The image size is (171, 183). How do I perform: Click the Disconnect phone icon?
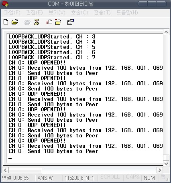click(37, 22)
